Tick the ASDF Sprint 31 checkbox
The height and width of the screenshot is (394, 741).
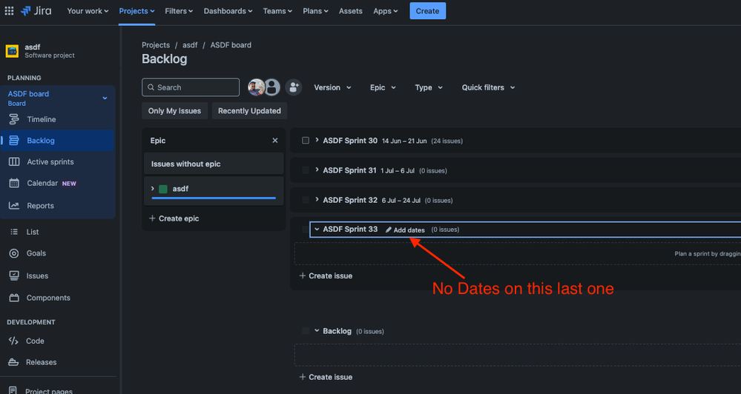[x=306, y=170]
